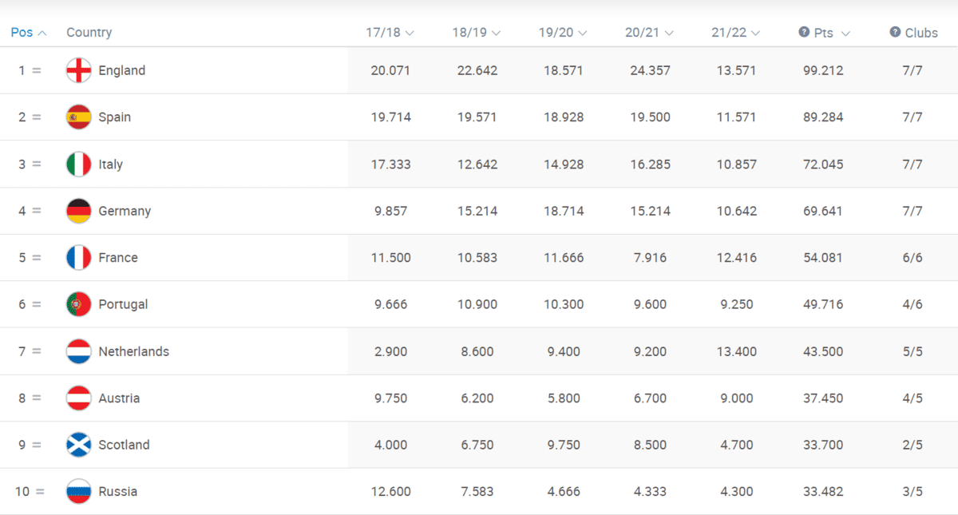Select the Austria row name
958x515 pixels.
(119, 398)
